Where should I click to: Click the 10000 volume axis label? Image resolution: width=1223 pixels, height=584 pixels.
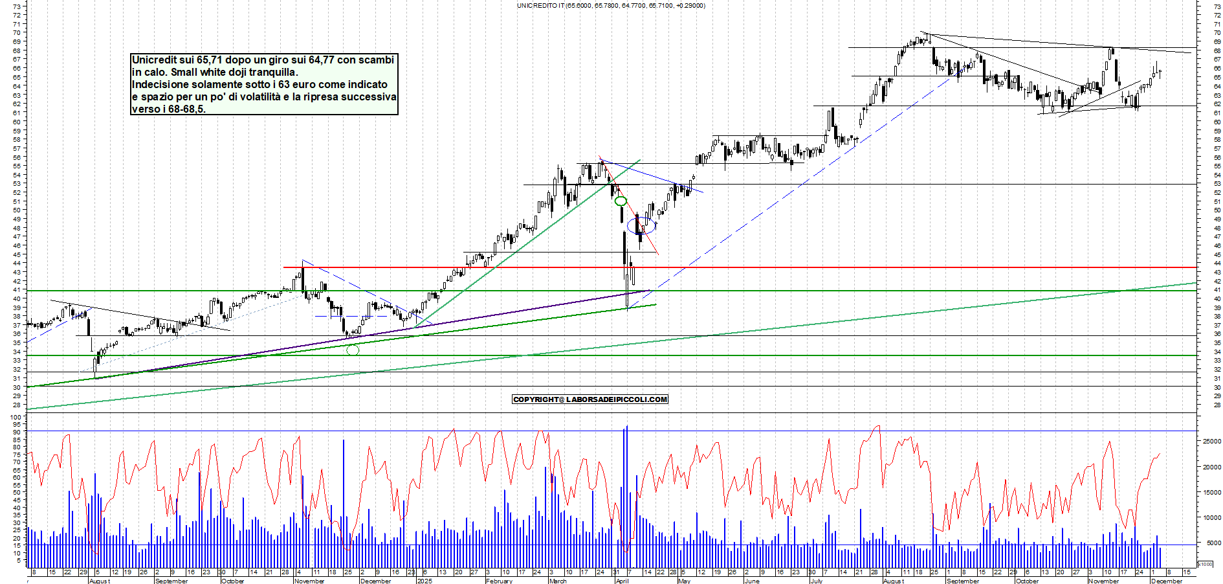pos(1211,518)
